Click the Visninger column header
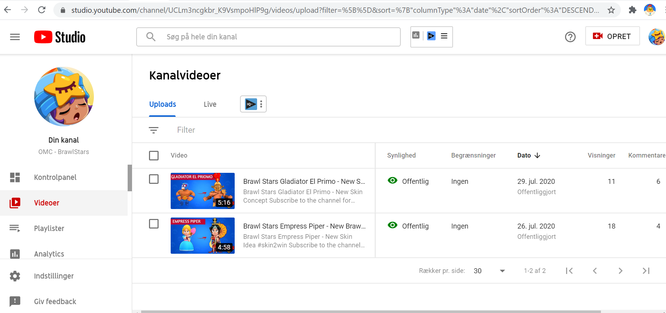This screenshot has width=666, height=313. point(602,155)
